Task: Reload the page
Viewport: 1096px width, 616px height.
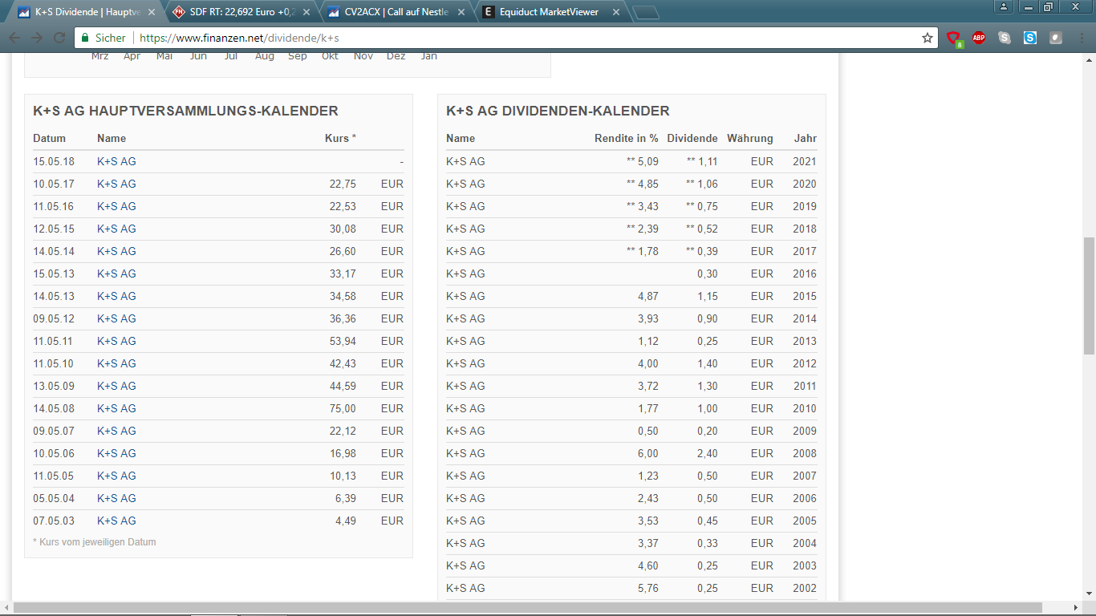Action: click(59, 38)
